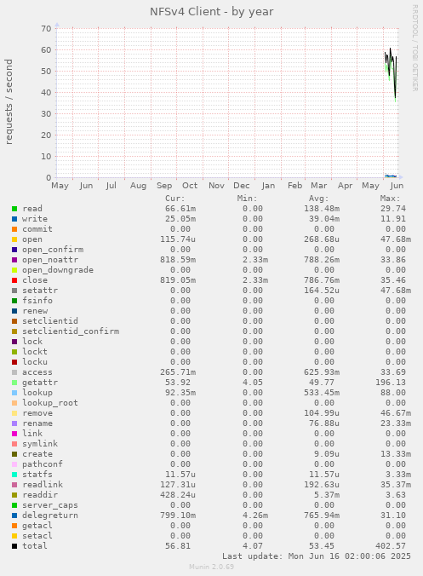
Task: Click the RRDTOOL / TOBI OETIKER watermark
Action: tap(415, 48)
